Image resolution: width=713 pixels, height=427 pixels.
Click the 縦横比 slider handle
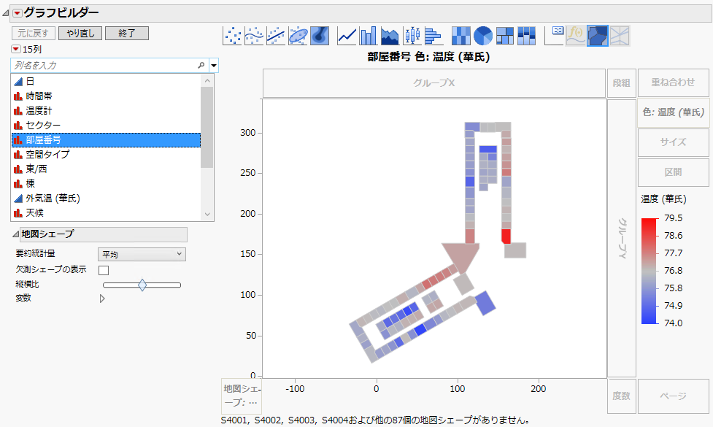click(x=142, y=285)
